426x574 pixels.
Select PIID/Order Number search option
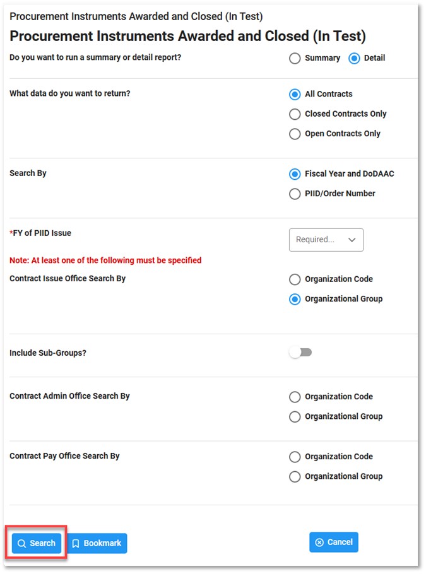click(x=295, y=194)
